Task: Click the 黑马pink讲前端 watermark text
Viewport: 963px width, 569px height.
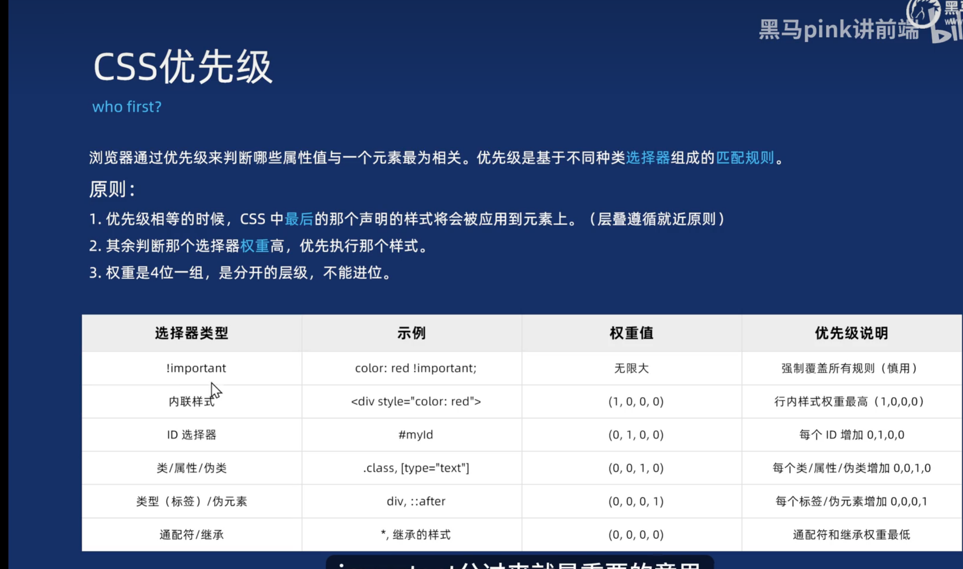Action: [838, 29]
